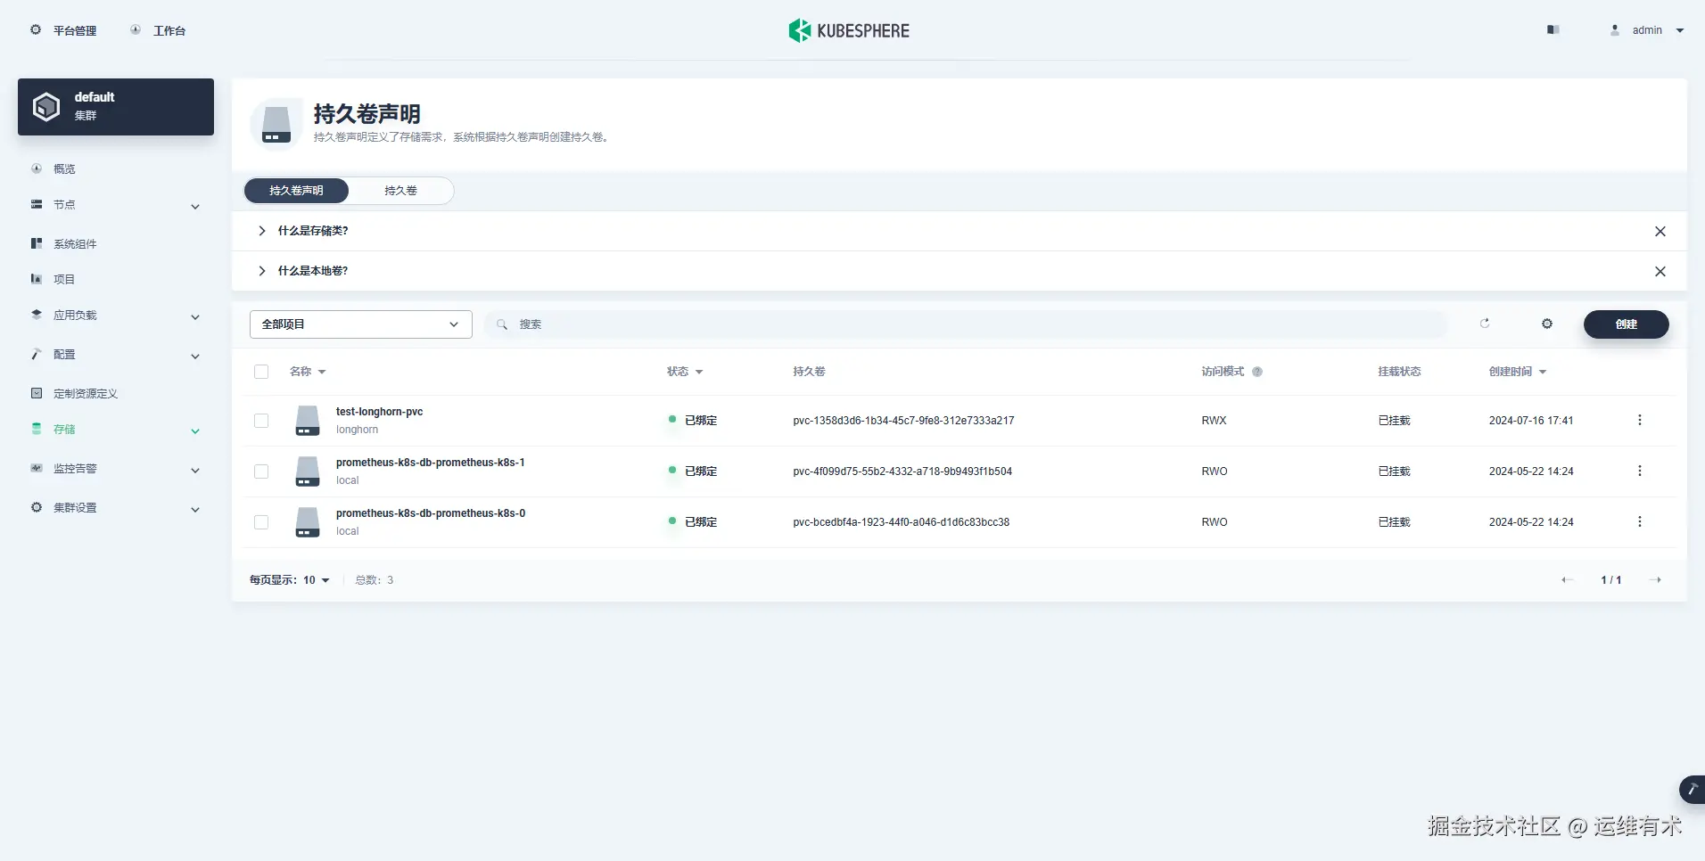The width and height of the screenshot is (1705, 861).
Task: Select 概览 in the sidebar
Action: pos(64,168)
